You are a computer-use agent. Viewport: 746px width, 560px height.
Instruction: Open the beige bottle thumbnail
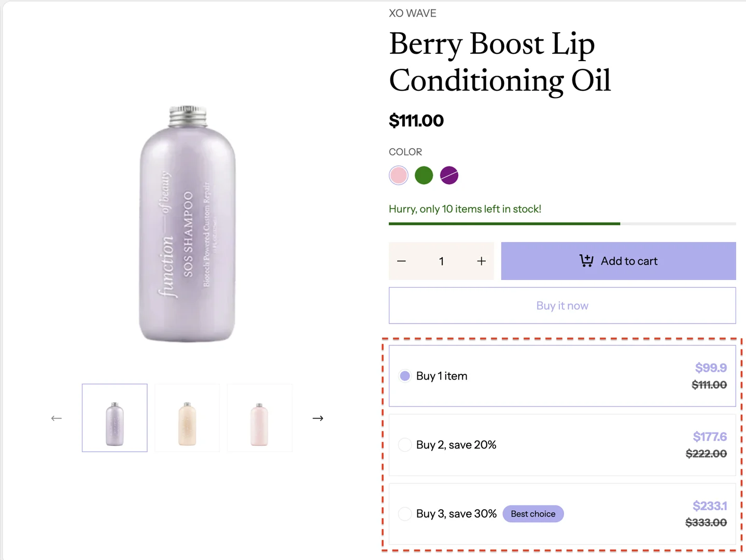(187, 418)
